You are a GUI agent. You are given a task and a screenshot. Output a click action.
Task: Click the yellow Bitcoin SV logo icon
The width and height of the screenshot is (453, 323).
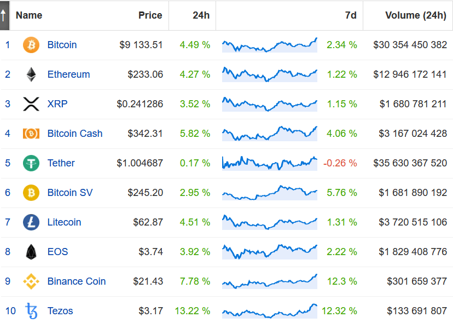coord(31,193)
